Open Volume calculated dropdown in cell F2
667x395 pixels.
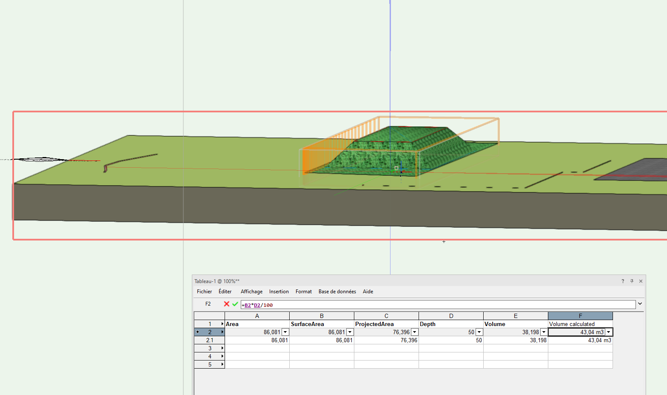point(609,332)
